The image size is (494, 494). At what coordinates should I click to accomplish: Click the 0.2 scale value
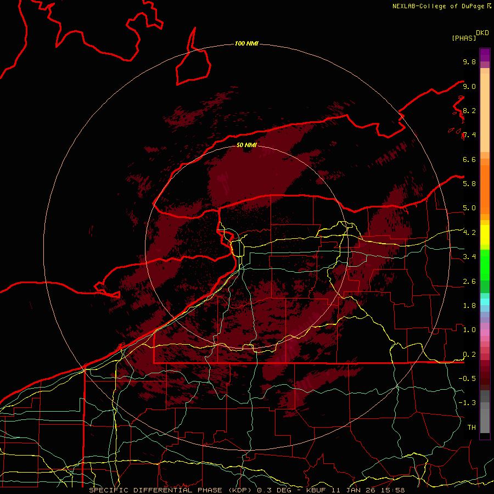tap(469, 355)
